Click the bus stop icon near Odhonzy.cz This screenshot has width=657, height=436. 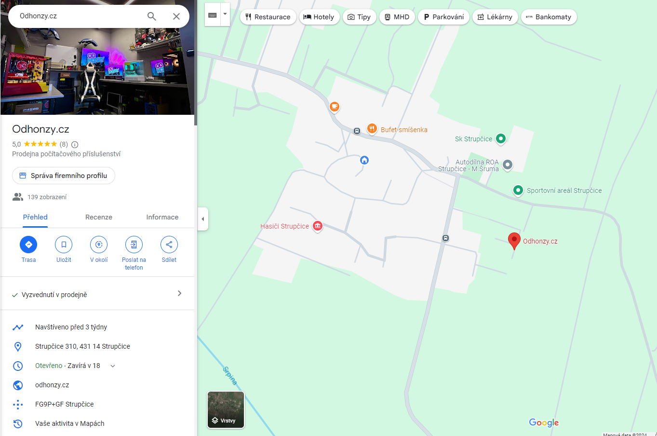[x=446, y=238]
